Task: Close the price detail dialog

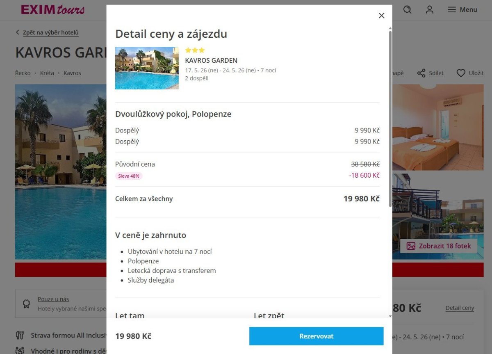Action: click(x=381, y=16)
